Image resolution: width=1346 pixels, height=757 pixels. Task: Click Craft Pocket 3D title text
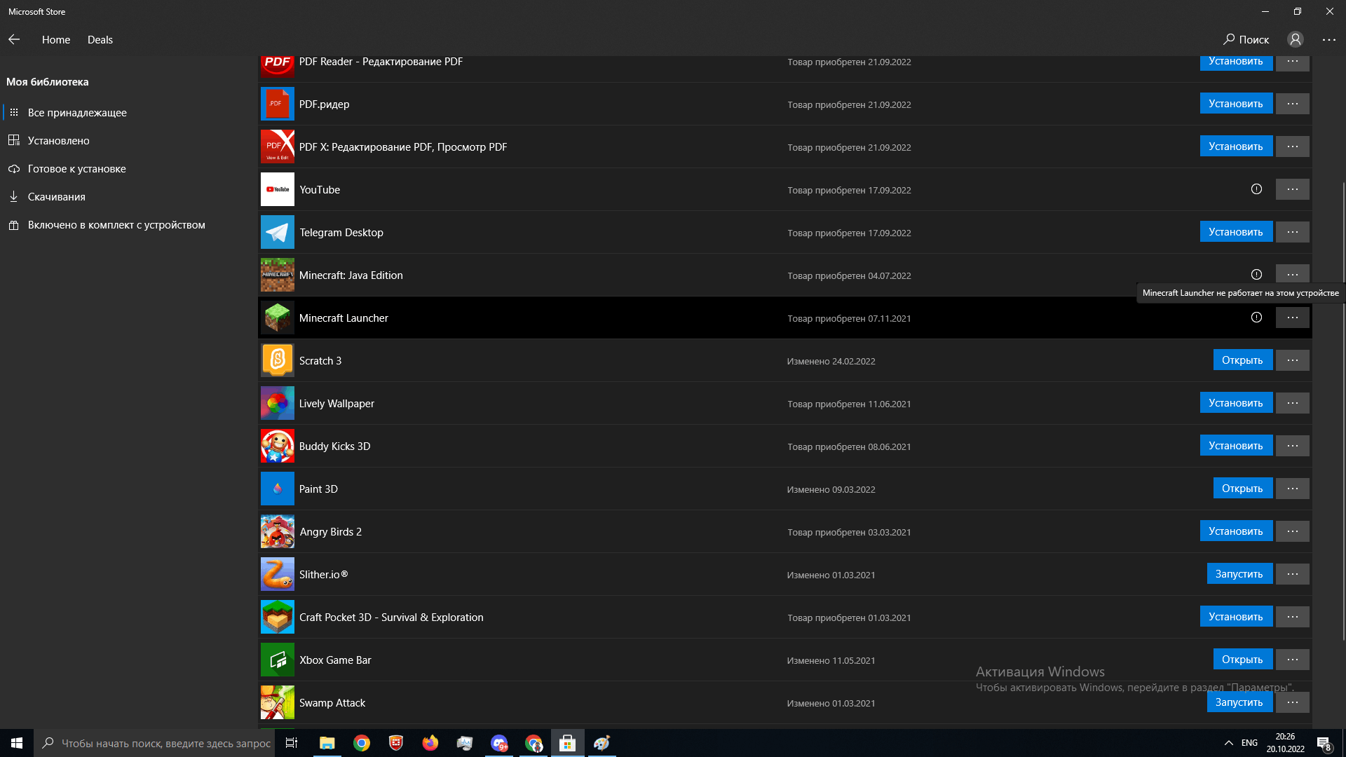pyautogui.click(x=391, y=618)
